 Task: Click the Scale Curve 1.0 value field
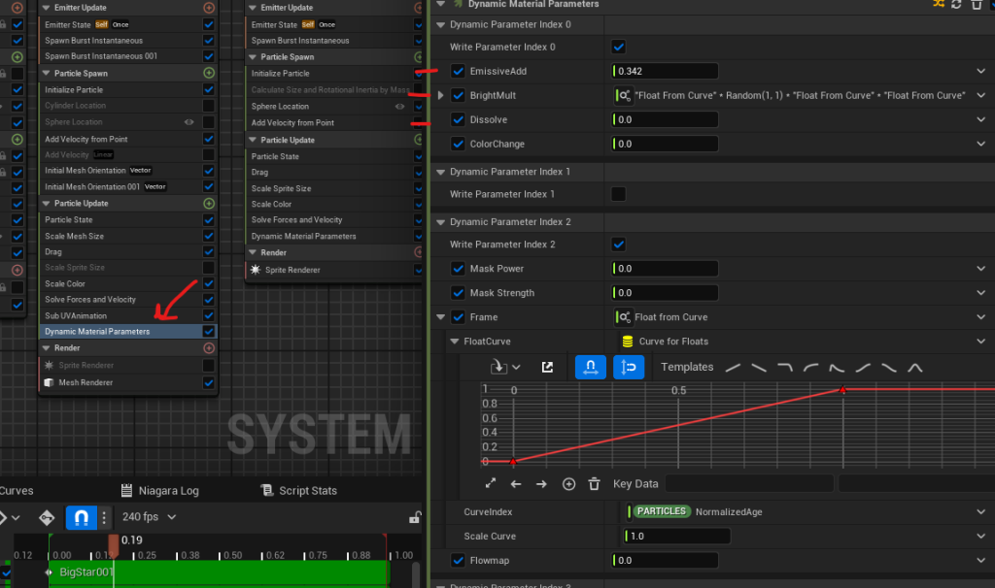coord(677,536)
